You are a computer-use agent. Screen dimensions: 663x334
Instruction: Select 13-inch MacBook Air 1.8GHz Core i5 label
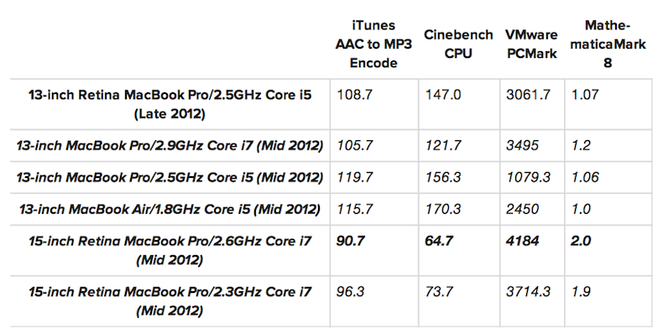(170, 209)
